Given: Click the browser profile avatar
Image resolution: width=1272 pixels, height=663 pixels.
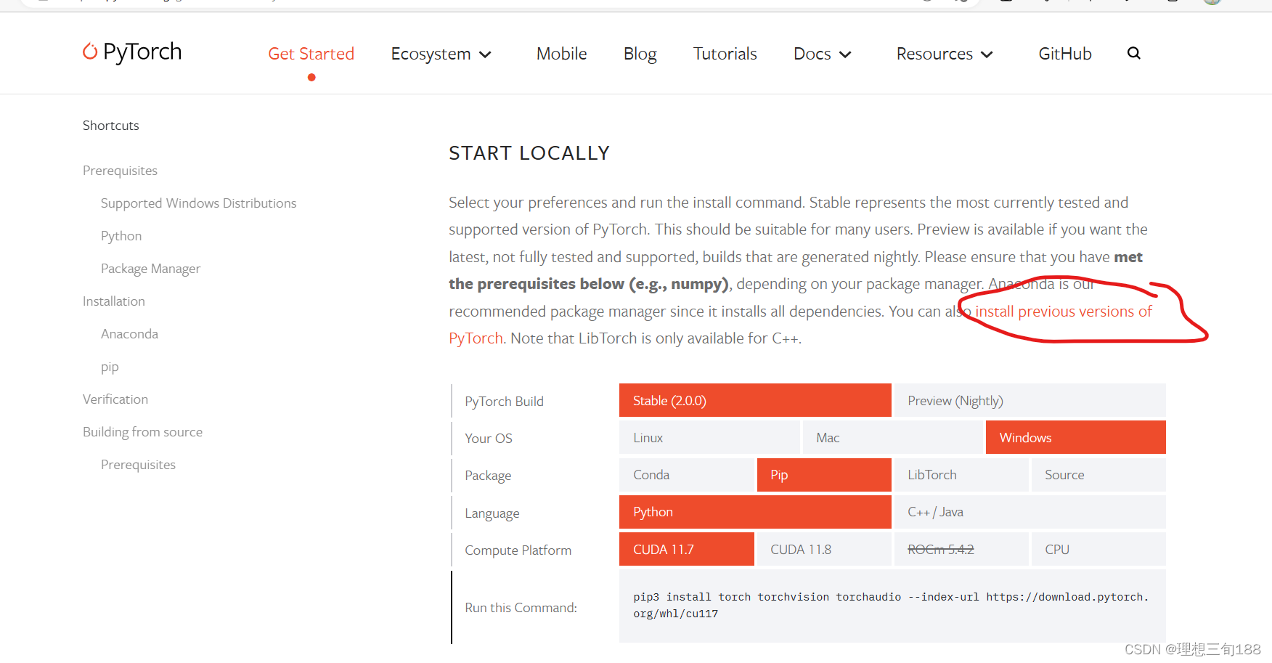Looking at the screenshot, I should click(x=1212, y=4).
